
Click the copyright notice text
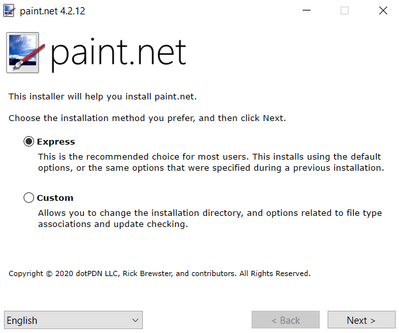click(160, 273)
